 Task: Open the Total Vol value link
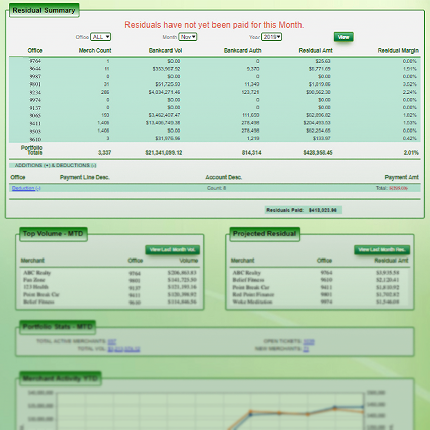click(123, 349)
